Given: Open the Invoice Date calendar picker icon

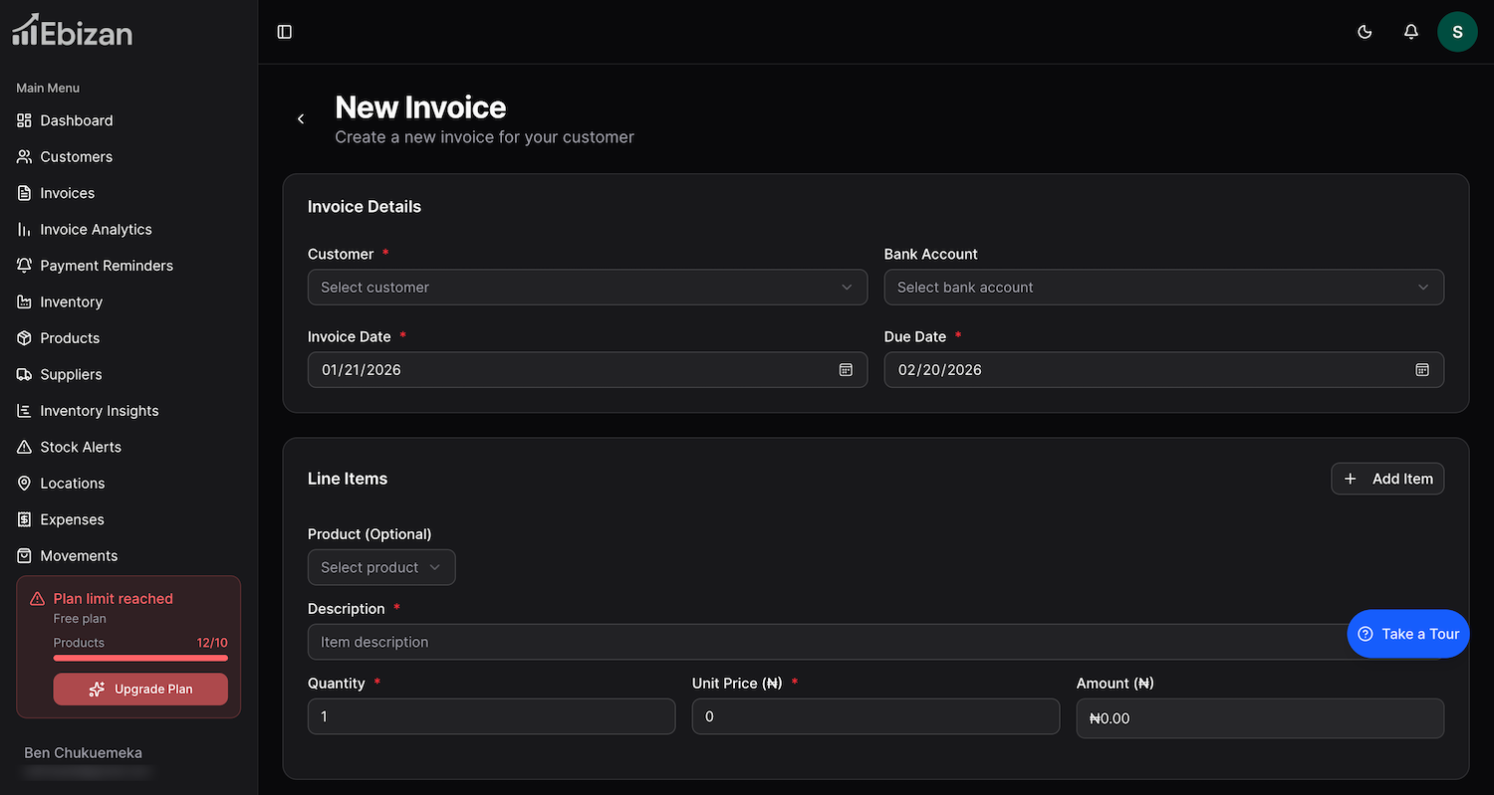Looking at the screenshot, I should (846, 370).
